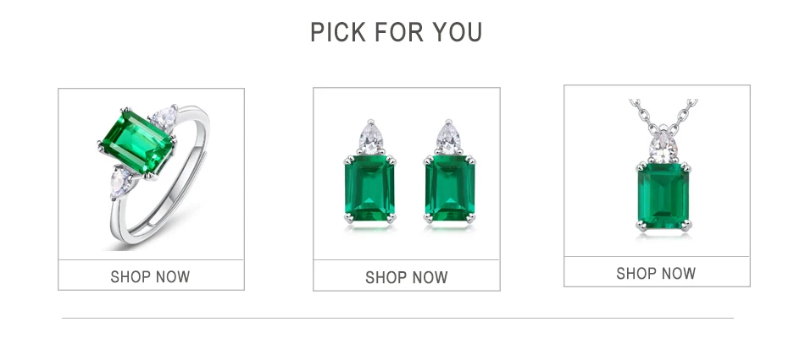Open the emerald ring product image
This screenshot has height=338, width=805.
tap(151, 174)
